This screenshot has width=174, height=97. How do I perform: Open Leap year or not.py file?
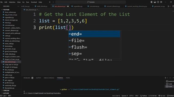coord(11,64)
